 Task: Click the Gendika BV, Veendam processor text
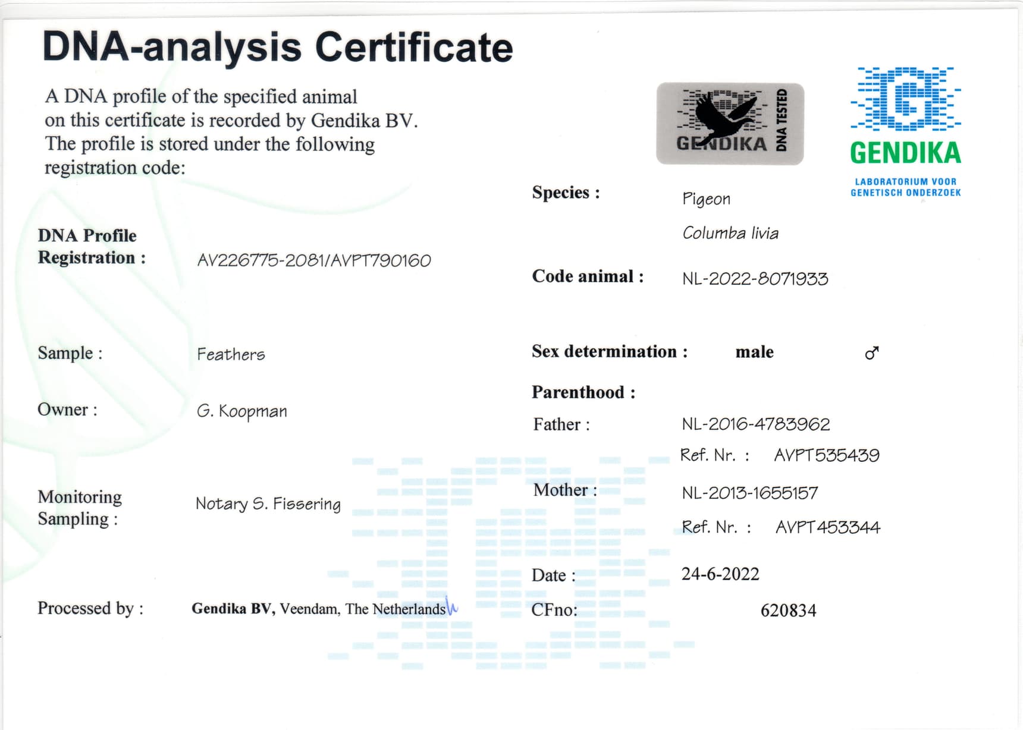coord(318,609)
